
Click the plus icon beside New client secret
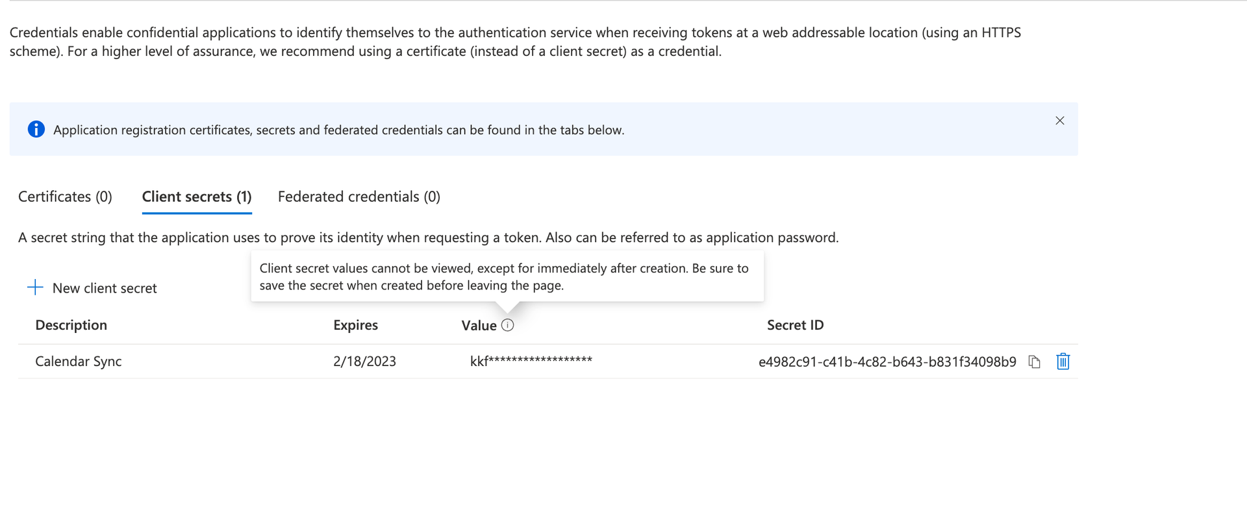pos(34,287)
